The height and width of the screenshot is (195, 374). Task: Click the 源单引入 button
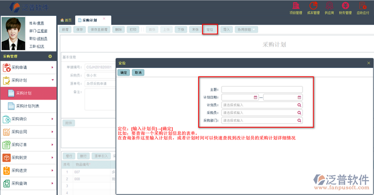tap(101, 156)
